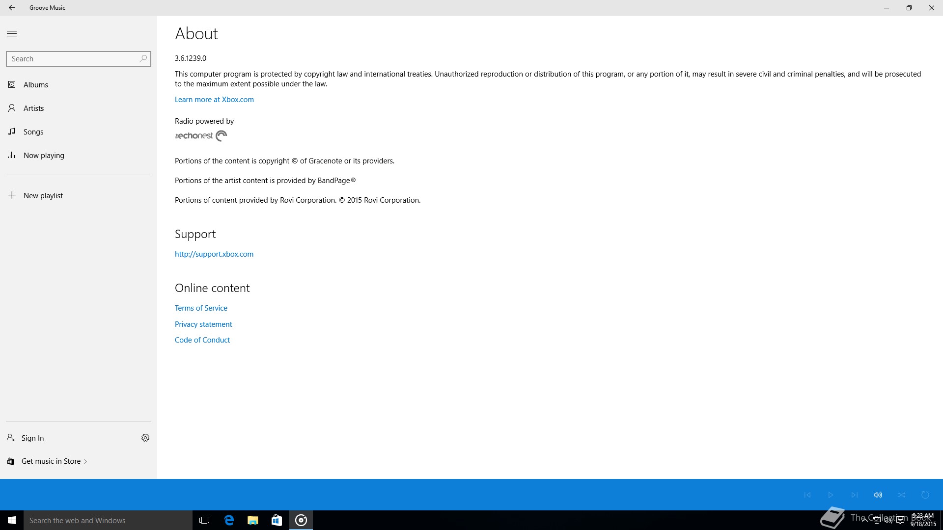Click the Rovi Corporation content line
The width and height of the screenshot is (943, 530).
point(298,200)
